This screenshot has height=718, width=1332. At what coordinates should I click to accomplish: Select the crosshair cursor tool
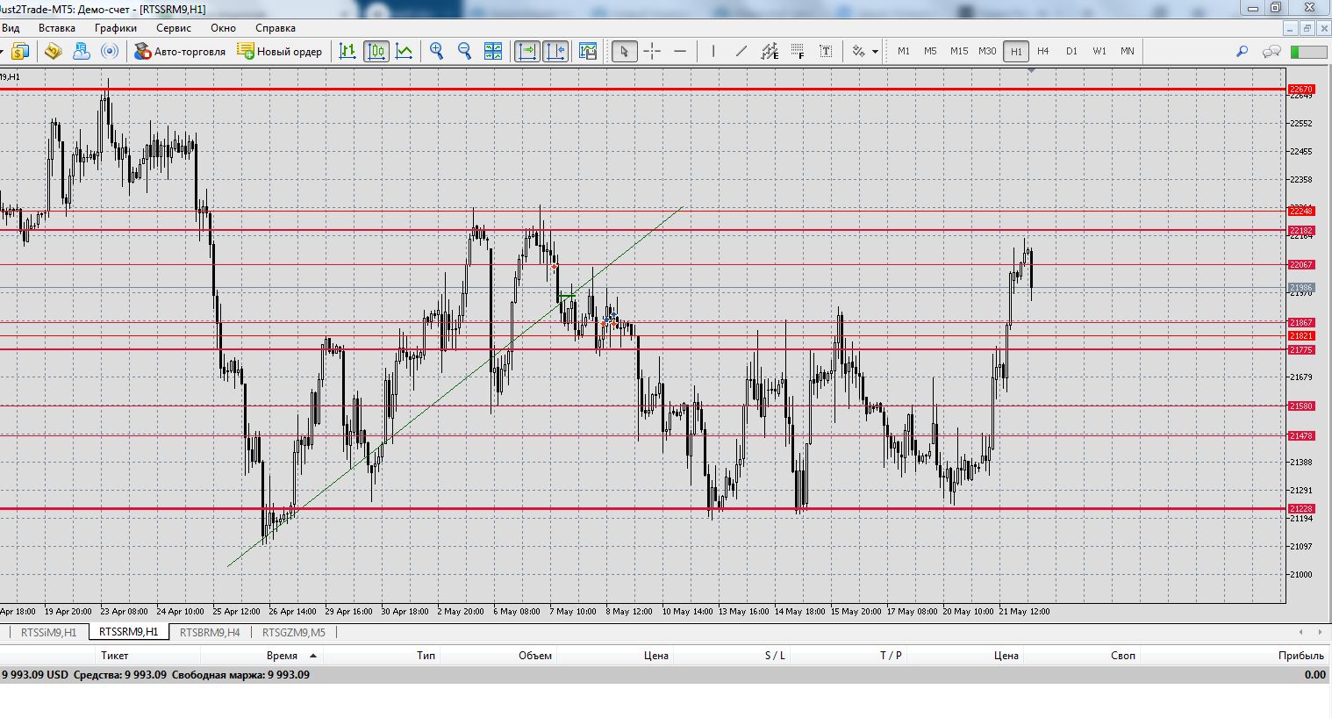652,51
